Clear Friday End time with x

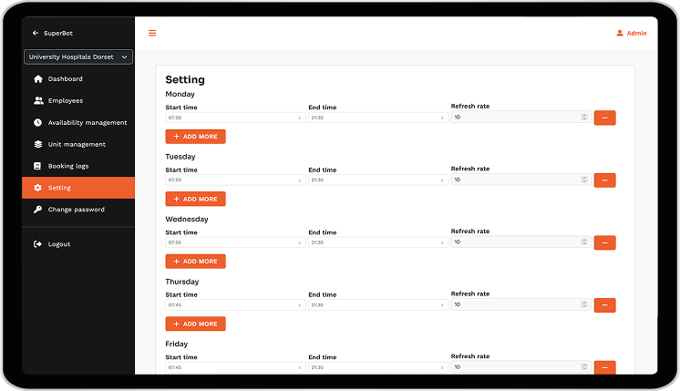[442, 367]
